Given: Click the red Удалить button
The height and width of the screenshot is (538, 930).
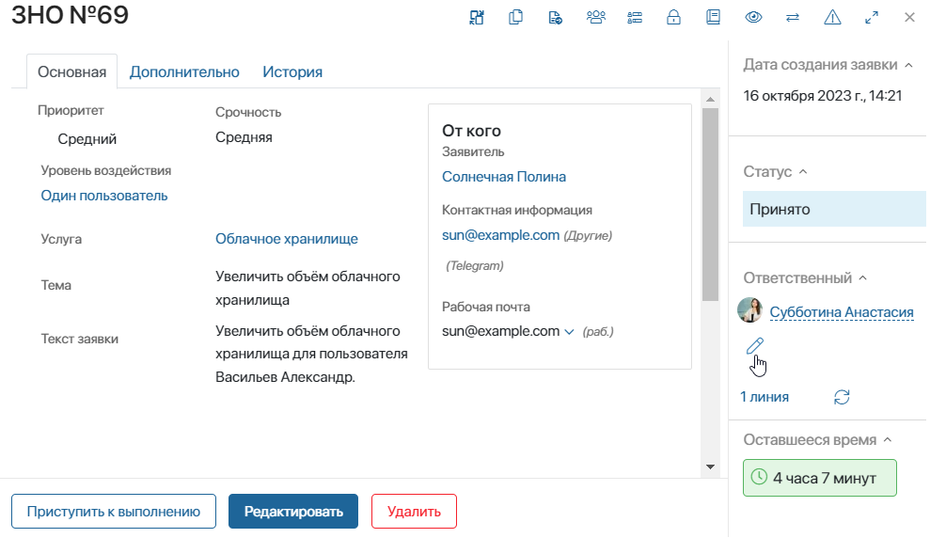Looking at the screenshot, I should click(414, 512).
